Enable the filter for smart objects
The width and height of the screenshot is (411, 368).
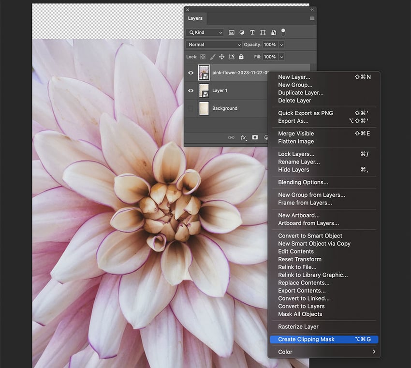274,32
